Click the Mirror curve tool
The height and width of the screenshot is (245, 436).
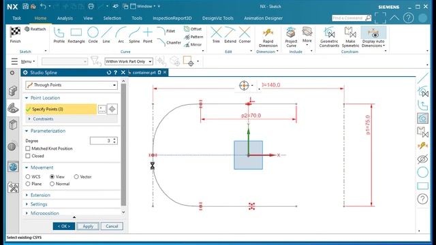(x=192, y=44)
